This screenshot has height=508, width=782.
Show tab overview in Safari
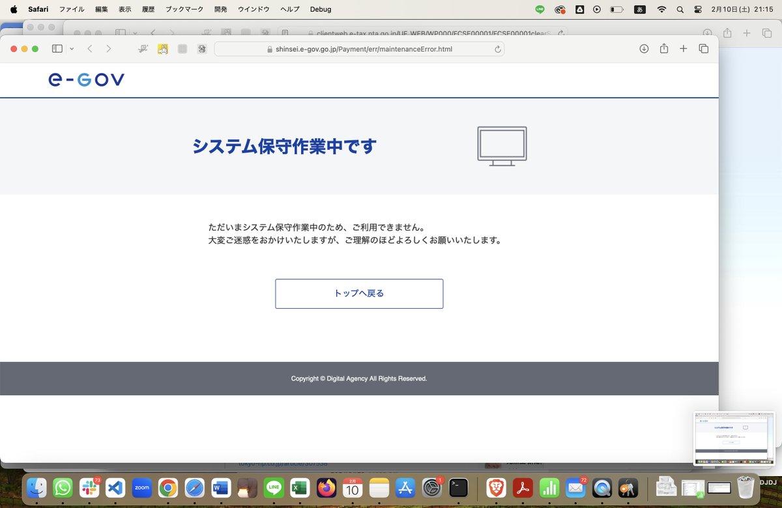tap(704, 49)
